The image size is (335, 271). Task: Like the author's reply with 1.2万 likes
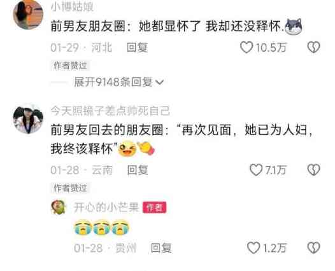click(253, 247)
